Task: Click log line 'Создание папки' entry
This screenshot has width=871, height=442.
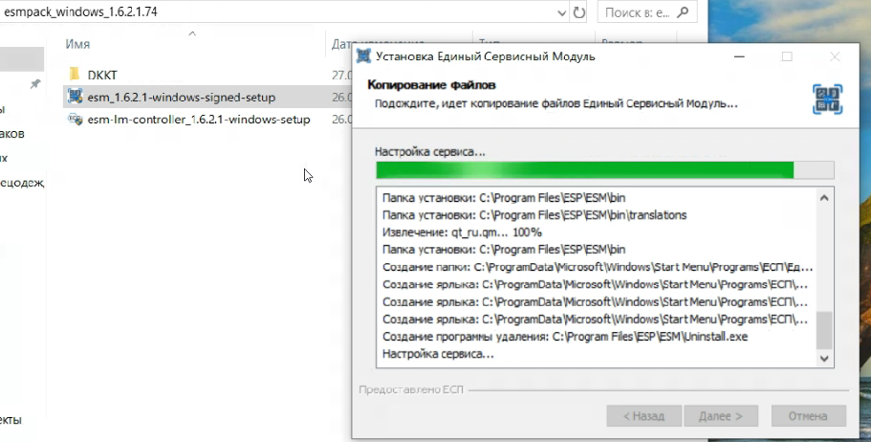Action: point(598,268)
